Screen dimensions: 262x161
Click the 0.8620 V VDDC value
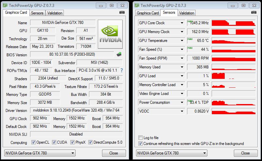coord(198,111)
